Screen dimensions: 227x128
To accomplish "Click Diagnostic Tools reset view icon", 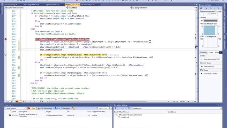I will (218, 8).
